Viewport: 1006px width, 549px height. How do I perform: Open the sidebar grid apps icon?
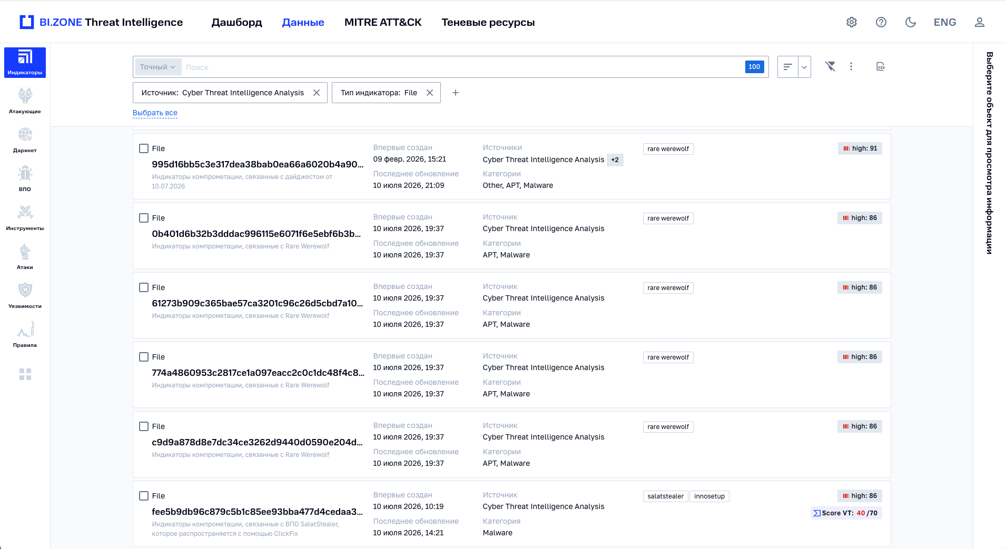click(x=25, y=374)
